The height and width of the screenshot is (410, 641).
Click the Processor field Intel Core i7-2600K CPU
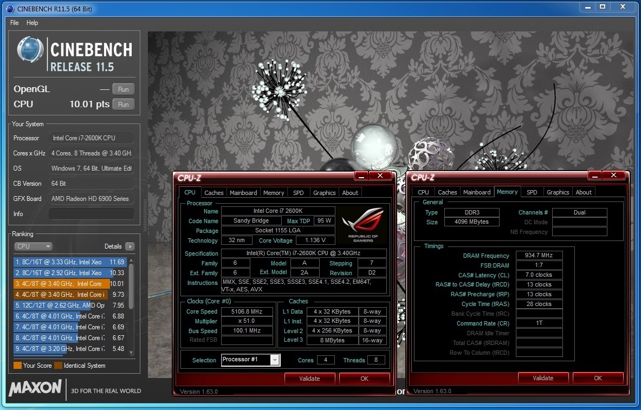(91, 138)
